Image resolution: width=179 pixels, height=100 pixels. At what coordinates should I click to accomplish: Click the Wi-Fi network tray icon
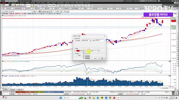pyautogui.click(x=162, y=98)
